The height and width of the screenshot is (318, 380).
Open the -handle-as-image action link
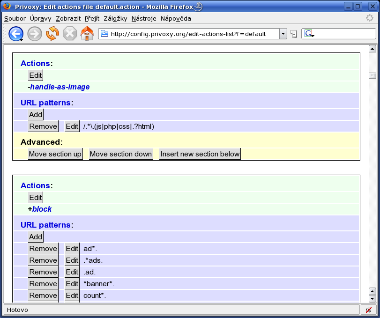[60, 87]
